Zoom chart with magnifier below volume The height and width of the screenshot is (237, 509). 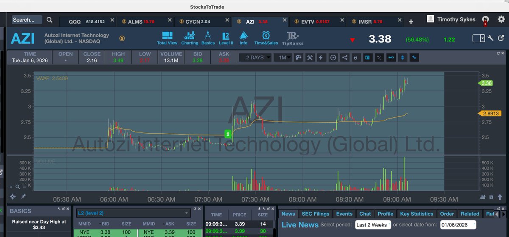17,186
